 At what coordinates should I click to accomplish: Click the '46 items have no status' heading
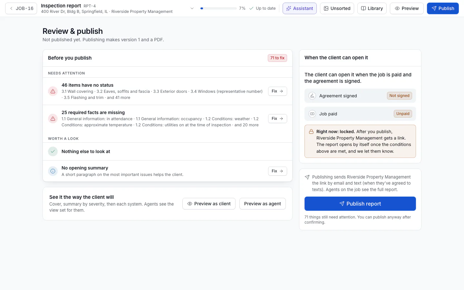click(87, 85)
